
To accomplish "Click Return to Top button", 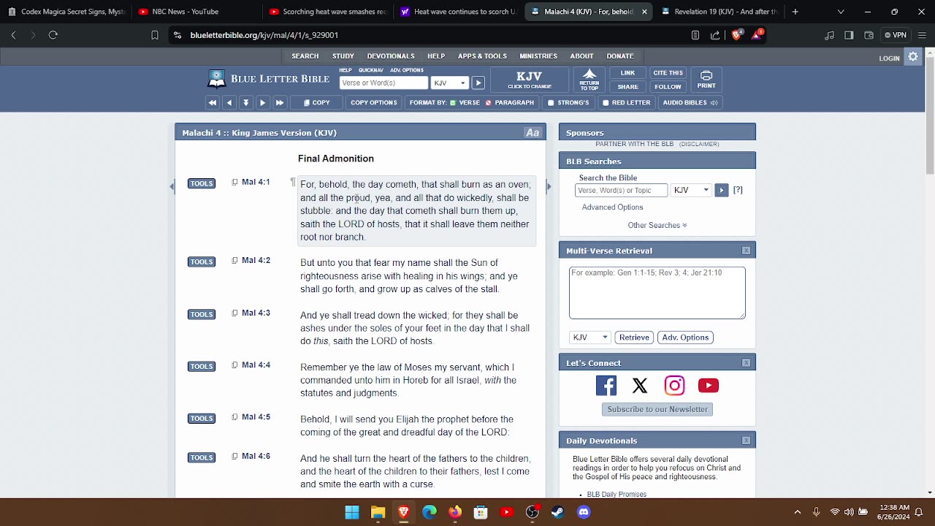I will (x=589, y=80).
